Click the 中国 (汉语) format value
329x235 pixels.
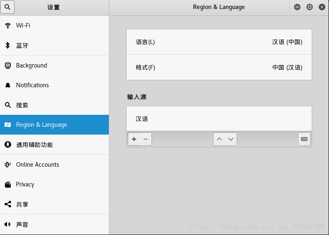(287, 67)
